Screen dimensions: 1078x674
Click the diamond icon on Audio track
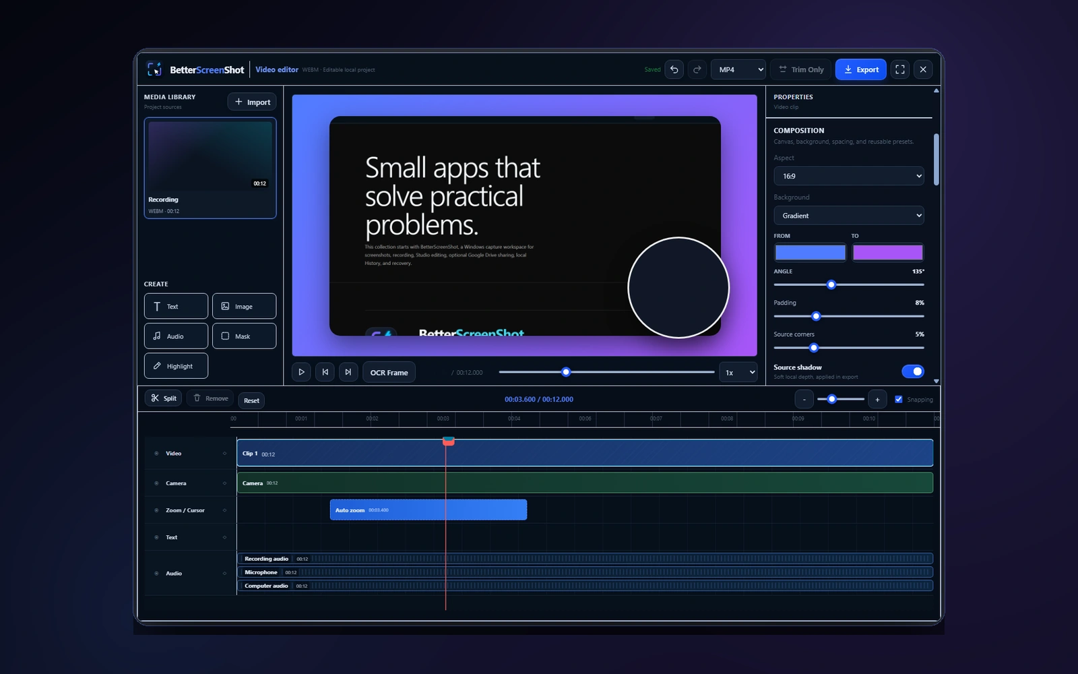coord(224,574)
